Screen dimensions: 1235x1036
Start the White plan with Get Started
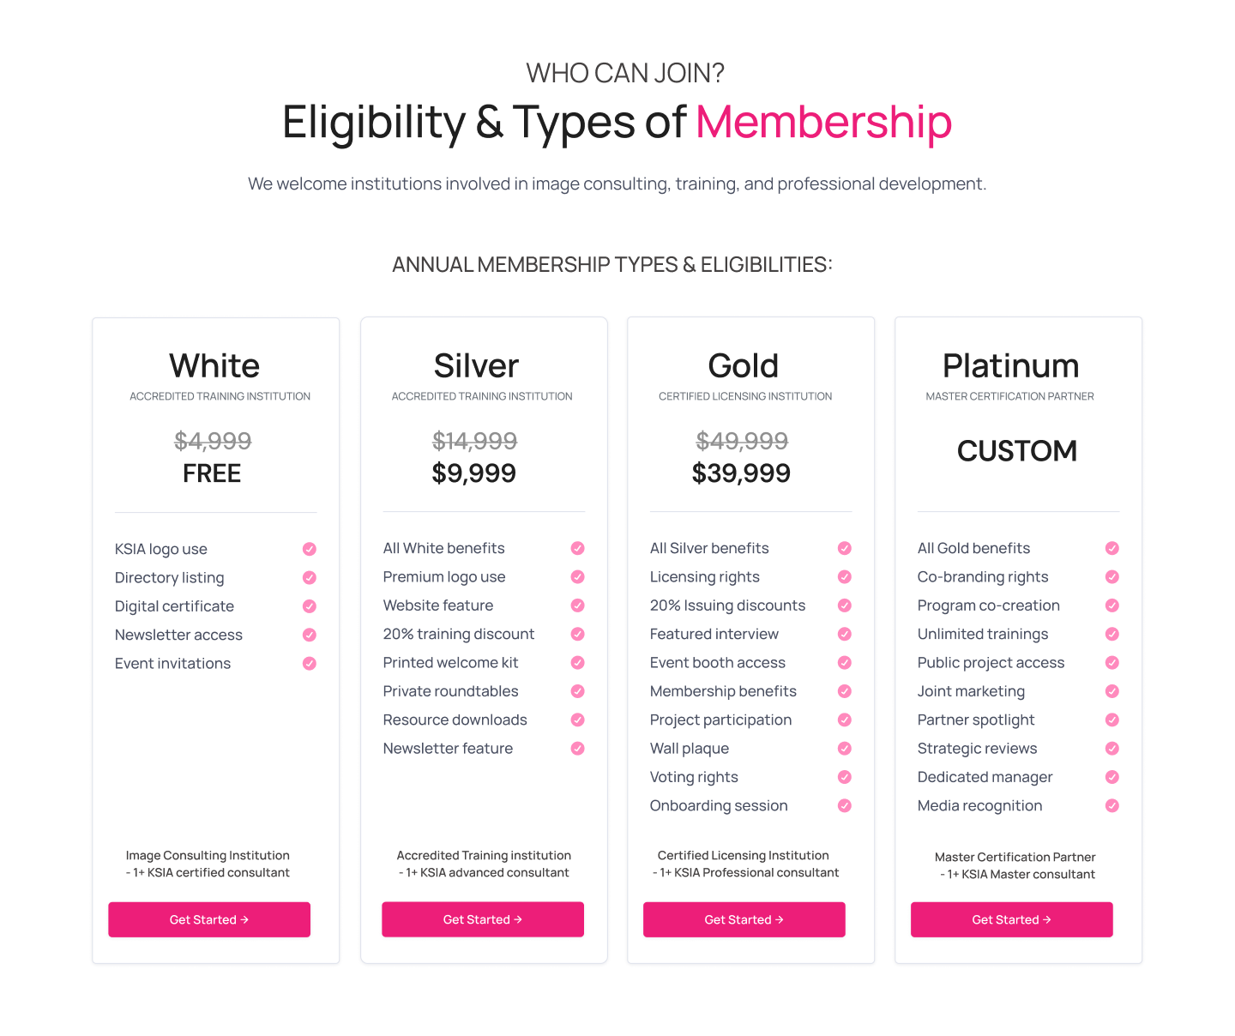[x=209, y=919]
